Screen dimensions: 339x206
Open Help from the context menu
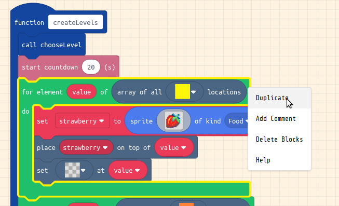coord(279,160)
